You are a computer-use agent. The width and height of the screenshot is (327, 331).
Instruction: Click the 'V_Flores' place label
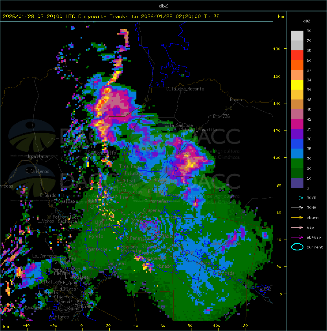pos(59,317)
